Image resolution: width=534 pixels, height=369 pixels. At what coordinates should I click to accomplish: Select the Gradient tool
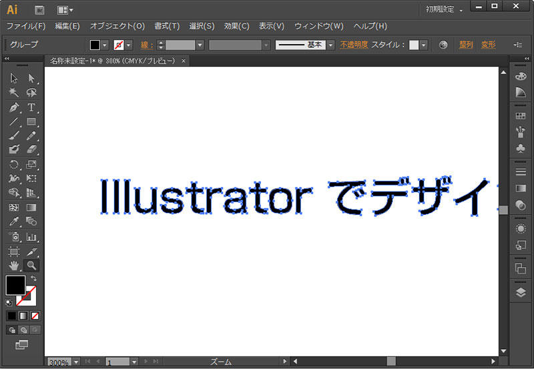[x=31, y=208]
